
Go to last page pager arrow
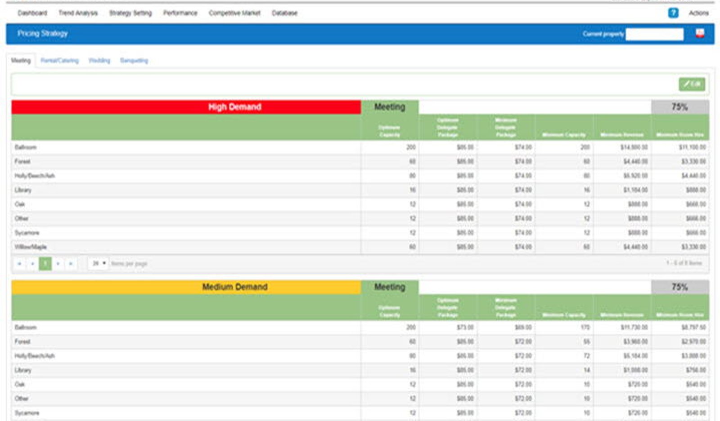click(71, 264)
